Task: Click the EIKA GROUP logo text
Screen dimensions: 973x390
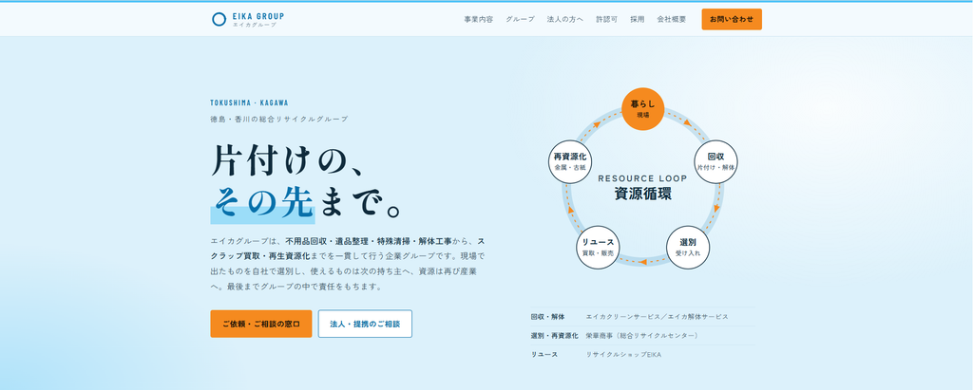Action: click(x=258, y=17)
